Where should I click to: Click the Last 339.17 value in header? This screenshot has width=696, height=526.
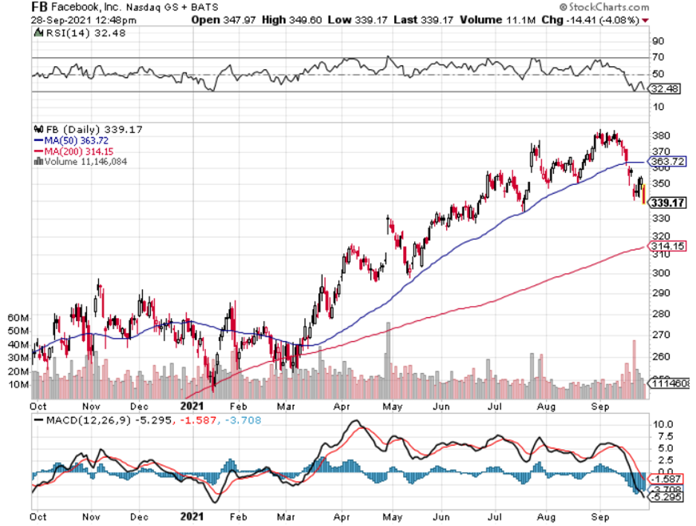point(423,20)
